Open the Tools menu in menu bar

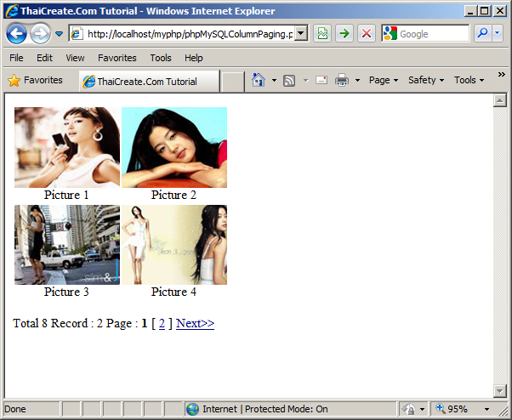161,58
